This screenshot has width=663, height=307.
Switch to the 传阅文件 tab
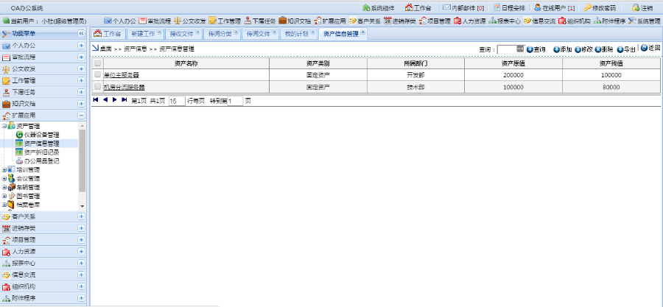coord(261,34)
